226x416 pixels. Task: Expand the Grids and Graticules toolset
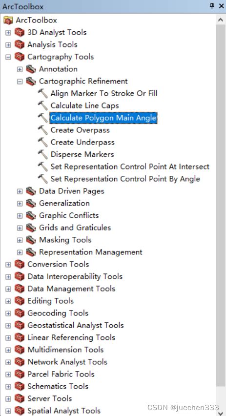[20, 228]
